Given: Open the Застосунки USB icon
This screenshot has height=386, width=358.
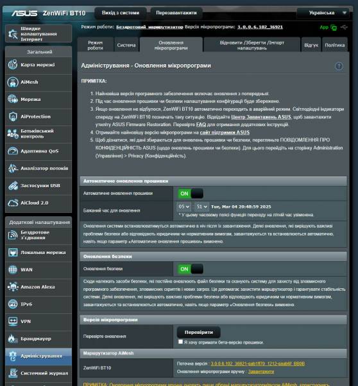Looking at the screenshot, I should click(13, 185).
